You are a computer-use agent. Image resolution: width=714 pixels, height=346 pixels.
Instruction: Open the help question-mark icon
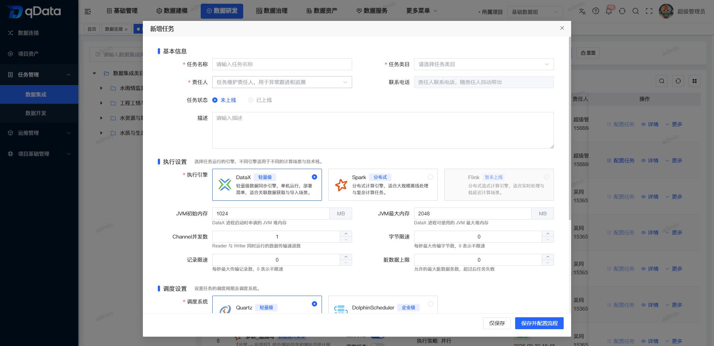[x=596, y=11]
